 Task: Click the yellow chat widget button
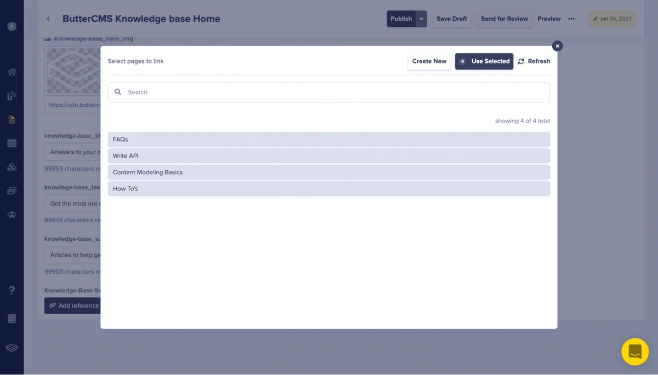[634, 351]
